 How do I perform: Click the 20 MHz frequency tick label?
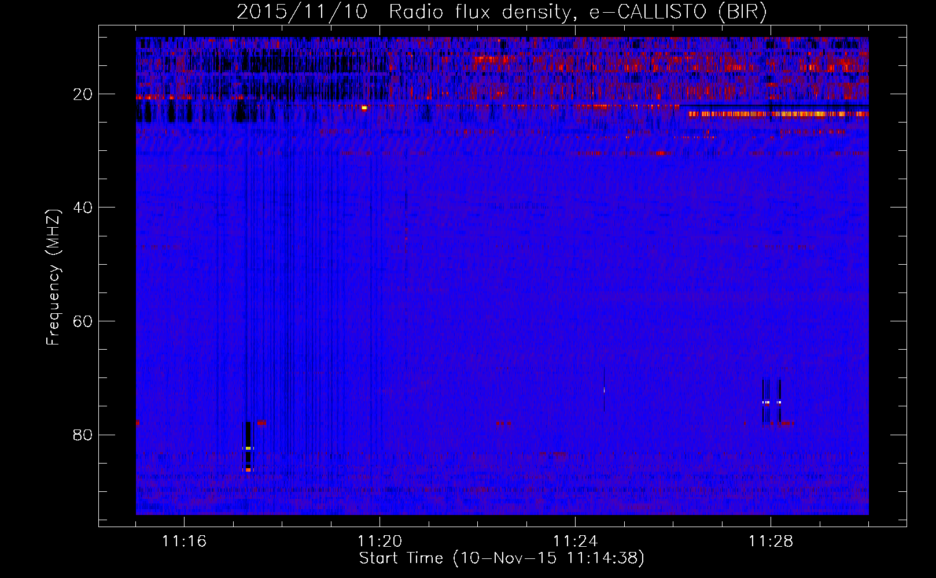[83, 94]
